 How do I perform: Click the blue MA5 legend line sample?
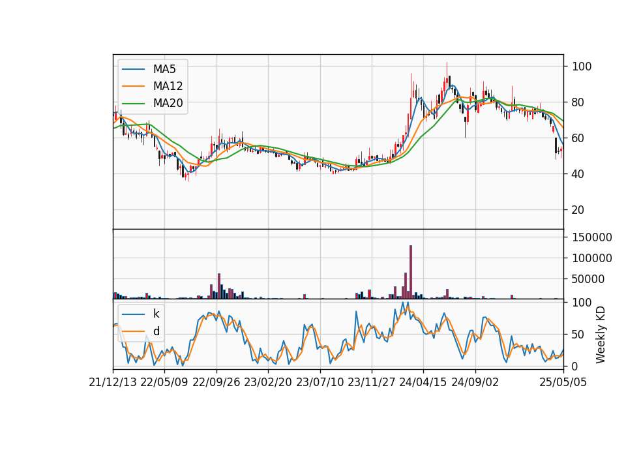133,70
